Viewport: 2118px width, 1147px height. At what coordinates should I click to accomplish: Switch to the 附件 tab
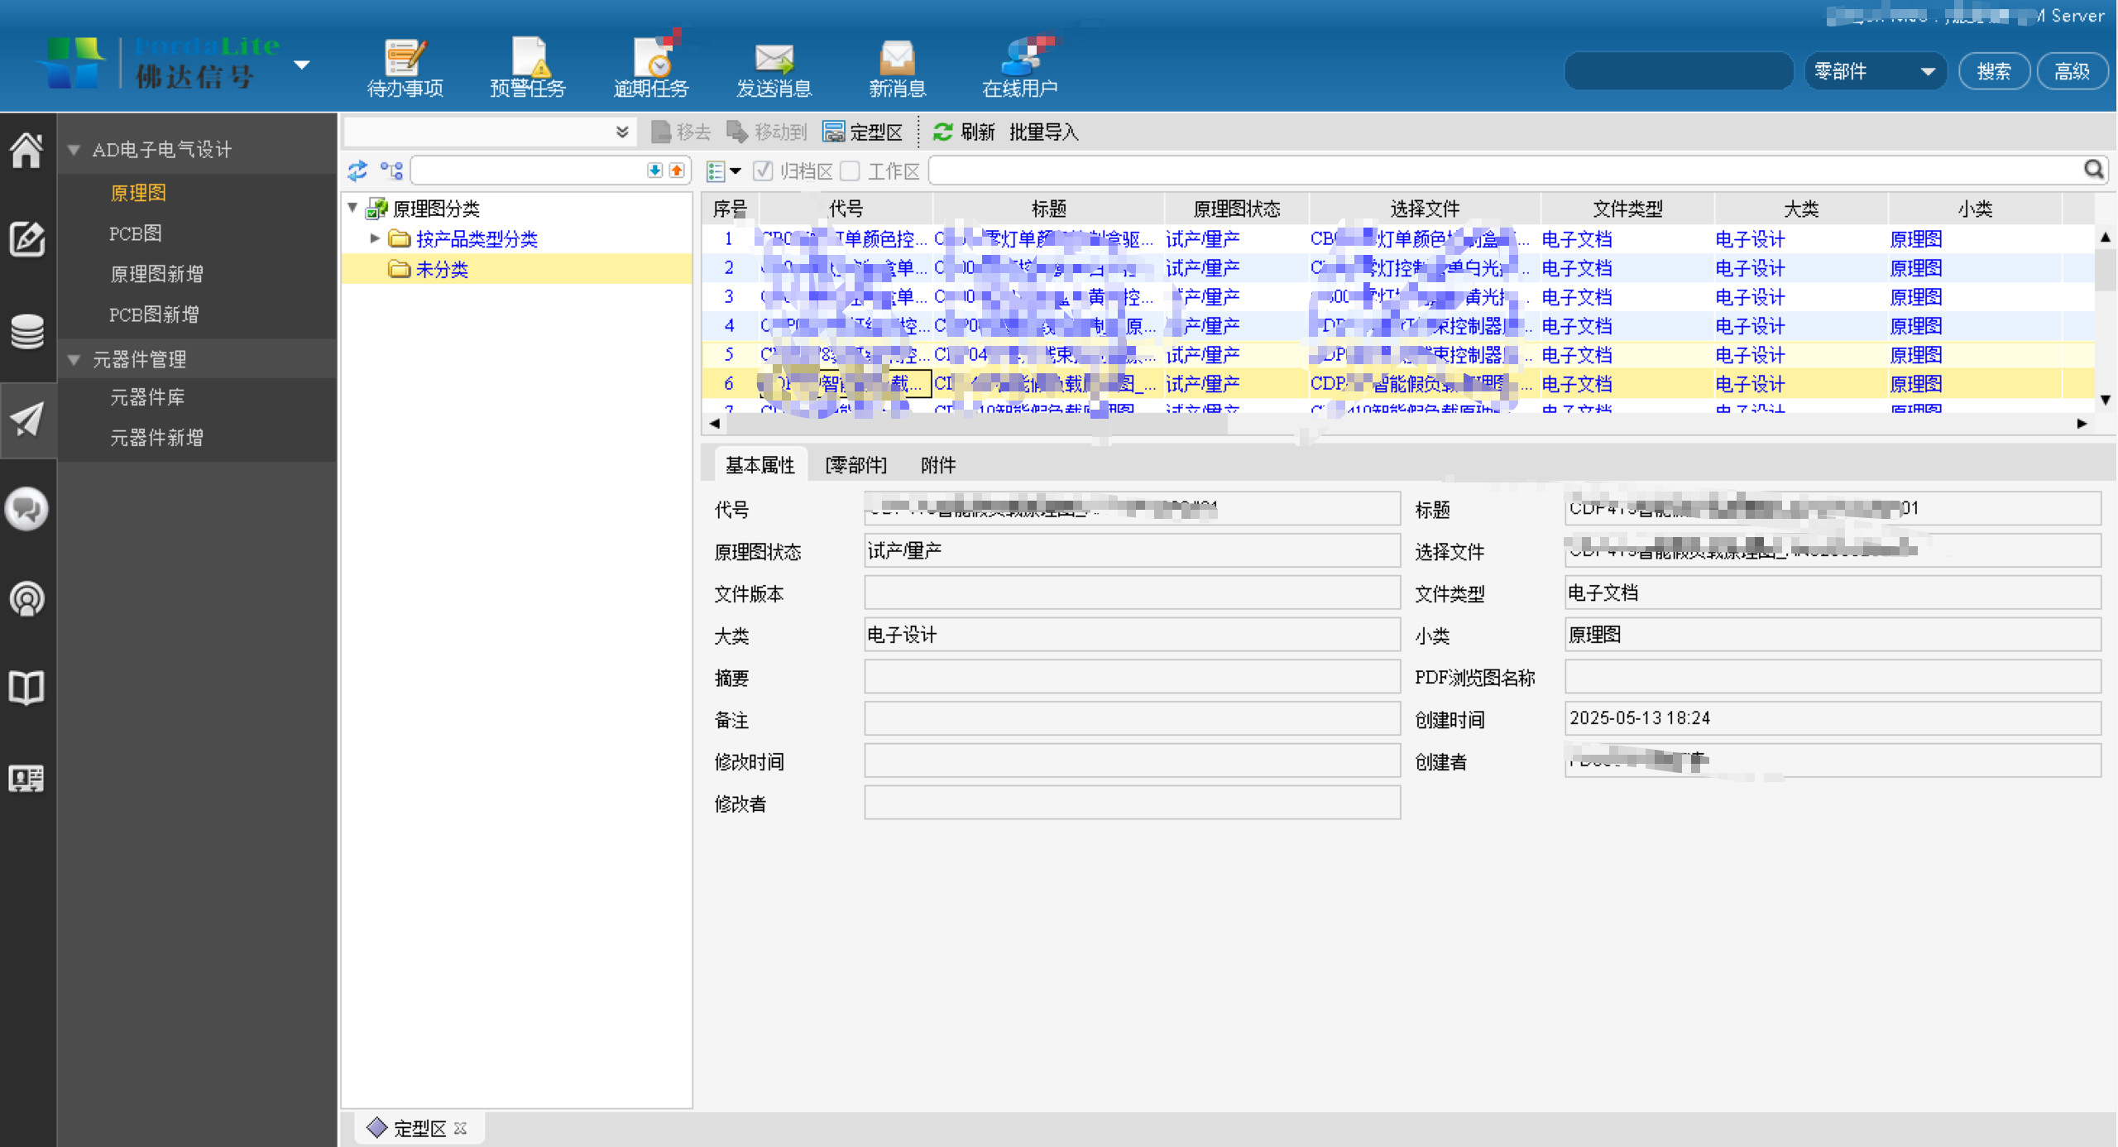point(937,465)
